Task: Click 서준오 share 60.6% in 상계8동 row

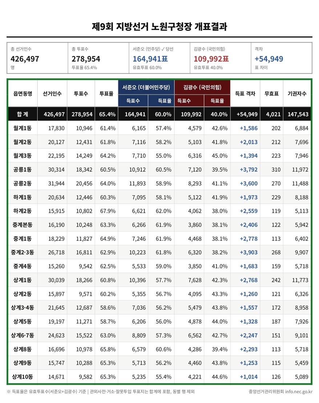Action: tap(163, 349)
